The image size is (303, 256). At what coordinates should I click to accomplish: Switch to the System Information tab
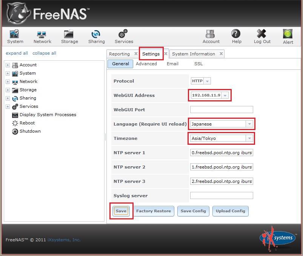(194, 54)
